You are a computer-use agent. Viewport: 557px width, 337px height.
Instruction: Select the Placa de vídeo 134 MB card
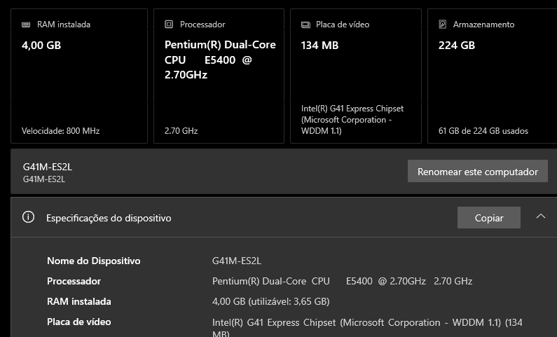tap(356, 76)
